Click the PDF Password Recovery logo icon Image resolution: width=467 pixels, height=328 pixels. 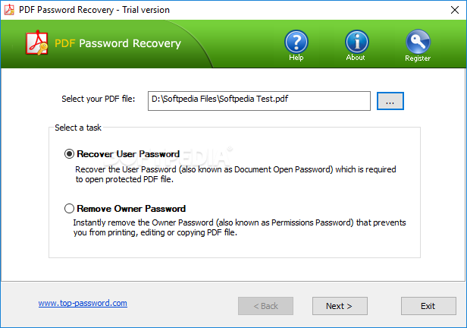point(37,43)
